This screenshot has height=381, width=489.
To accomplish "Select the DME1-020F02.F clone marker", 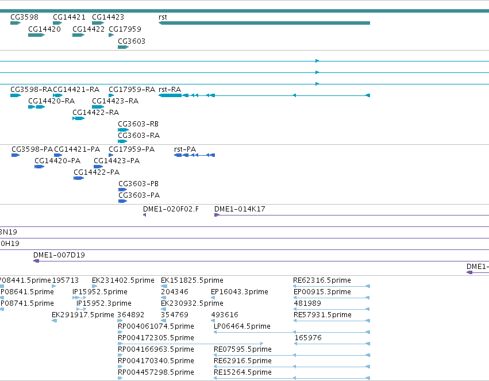I will click(144, 215).
